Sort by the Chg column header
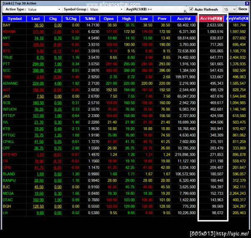The image size is (251, 238). (53, 19)
